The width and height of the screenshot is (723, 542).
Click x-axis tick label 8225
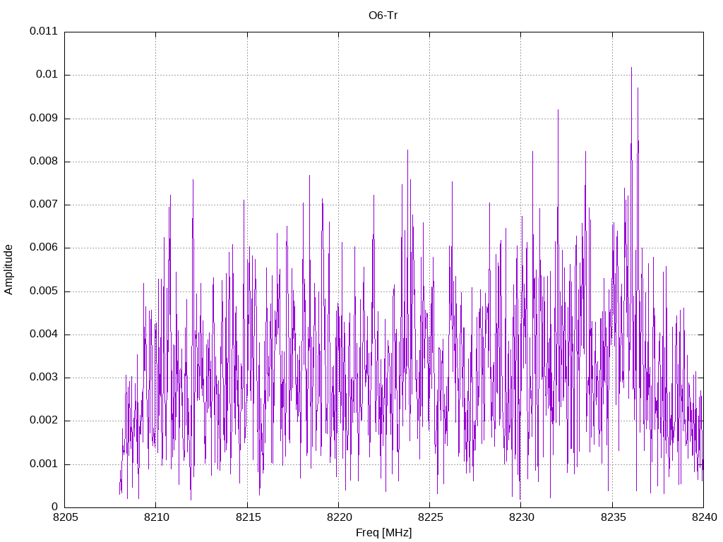coord(430,517)
